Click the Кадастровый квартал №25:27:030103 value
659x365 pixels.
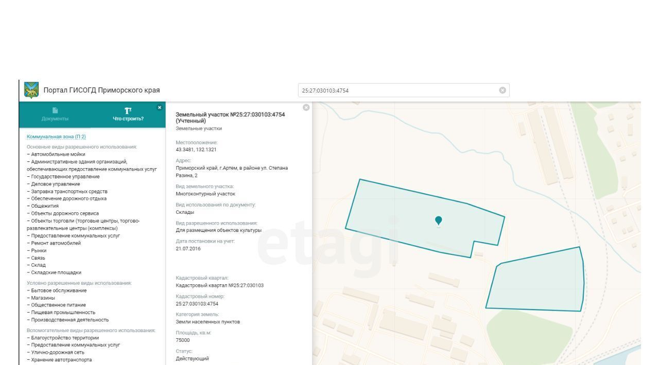point(219,285)
